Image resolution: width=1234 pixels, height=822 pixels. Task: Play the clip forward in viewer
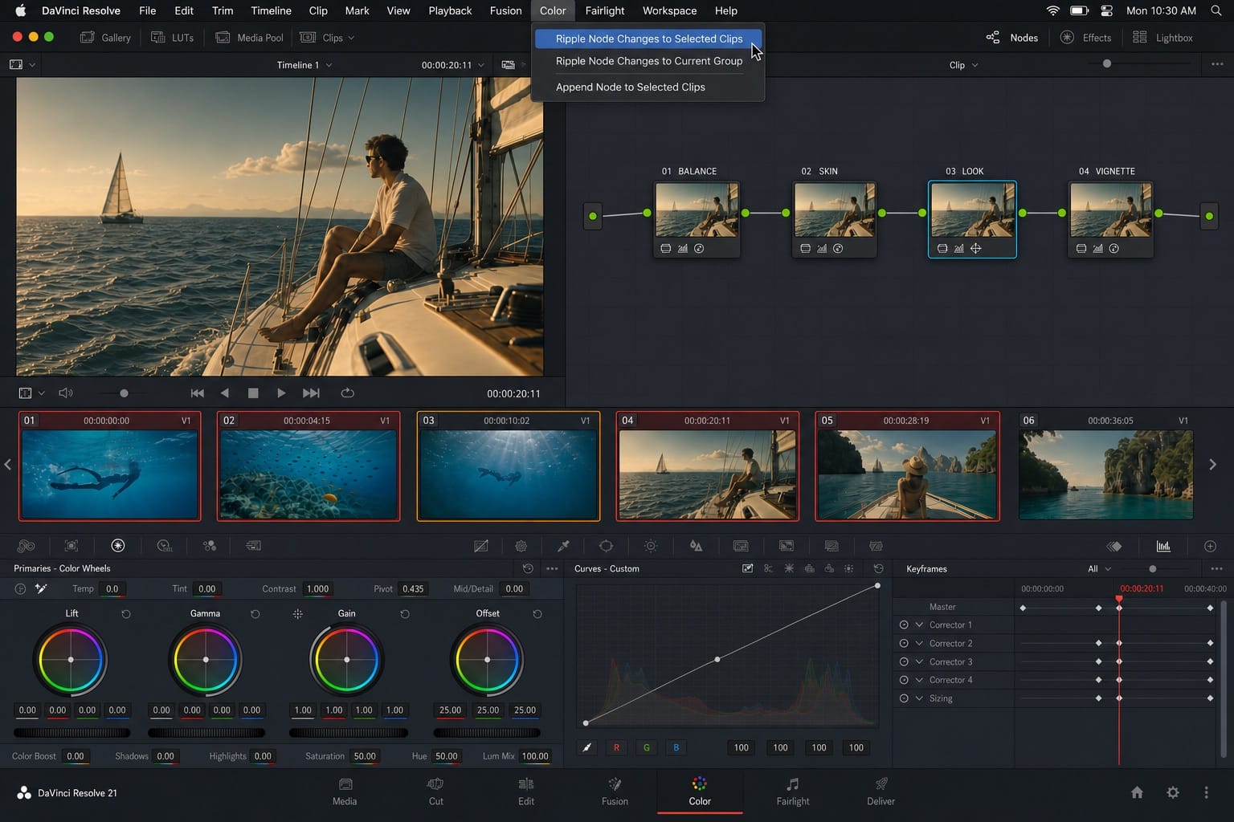coord(281,393)
